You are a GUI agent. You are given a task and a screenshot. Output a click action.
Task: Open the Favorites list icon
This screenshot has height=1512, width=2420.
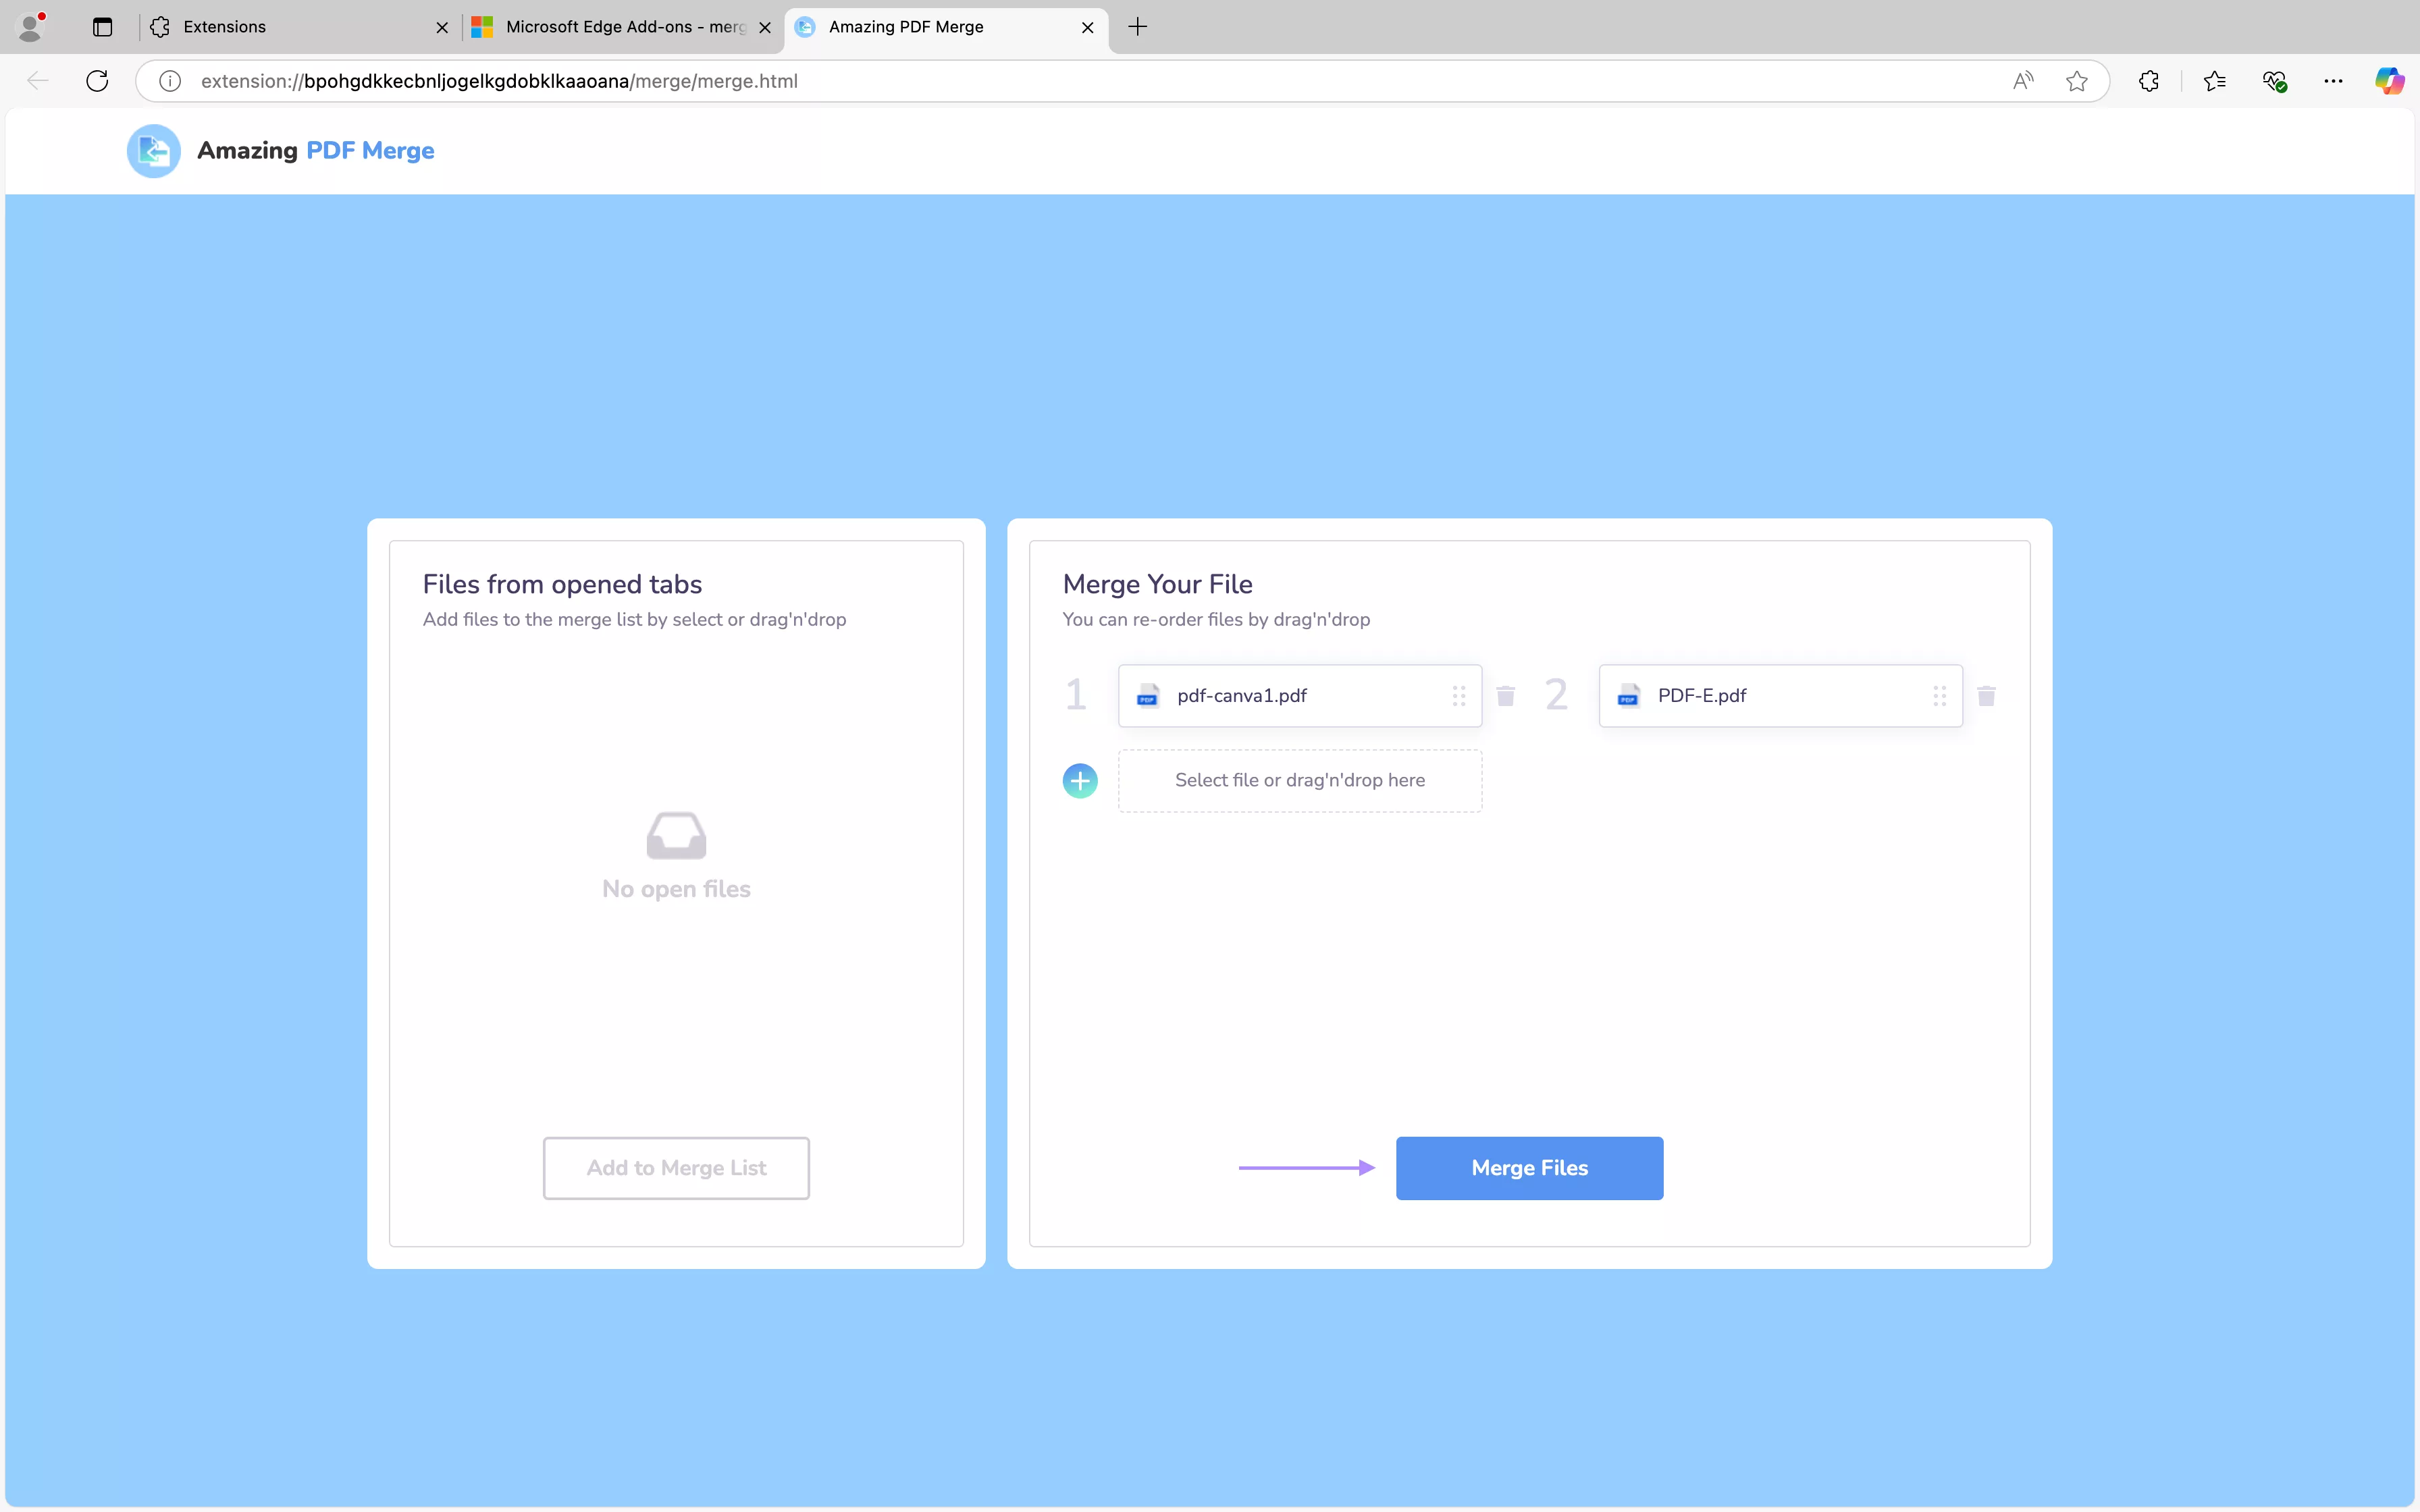2214,81
